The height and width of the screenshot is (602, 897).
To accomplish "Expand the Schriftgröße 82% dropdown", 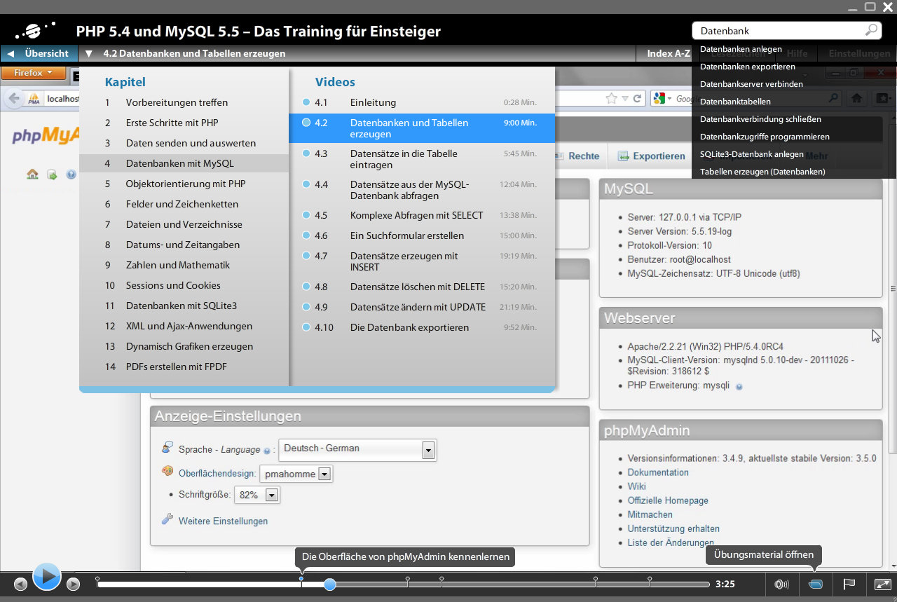I will click(x=271, y=495).
